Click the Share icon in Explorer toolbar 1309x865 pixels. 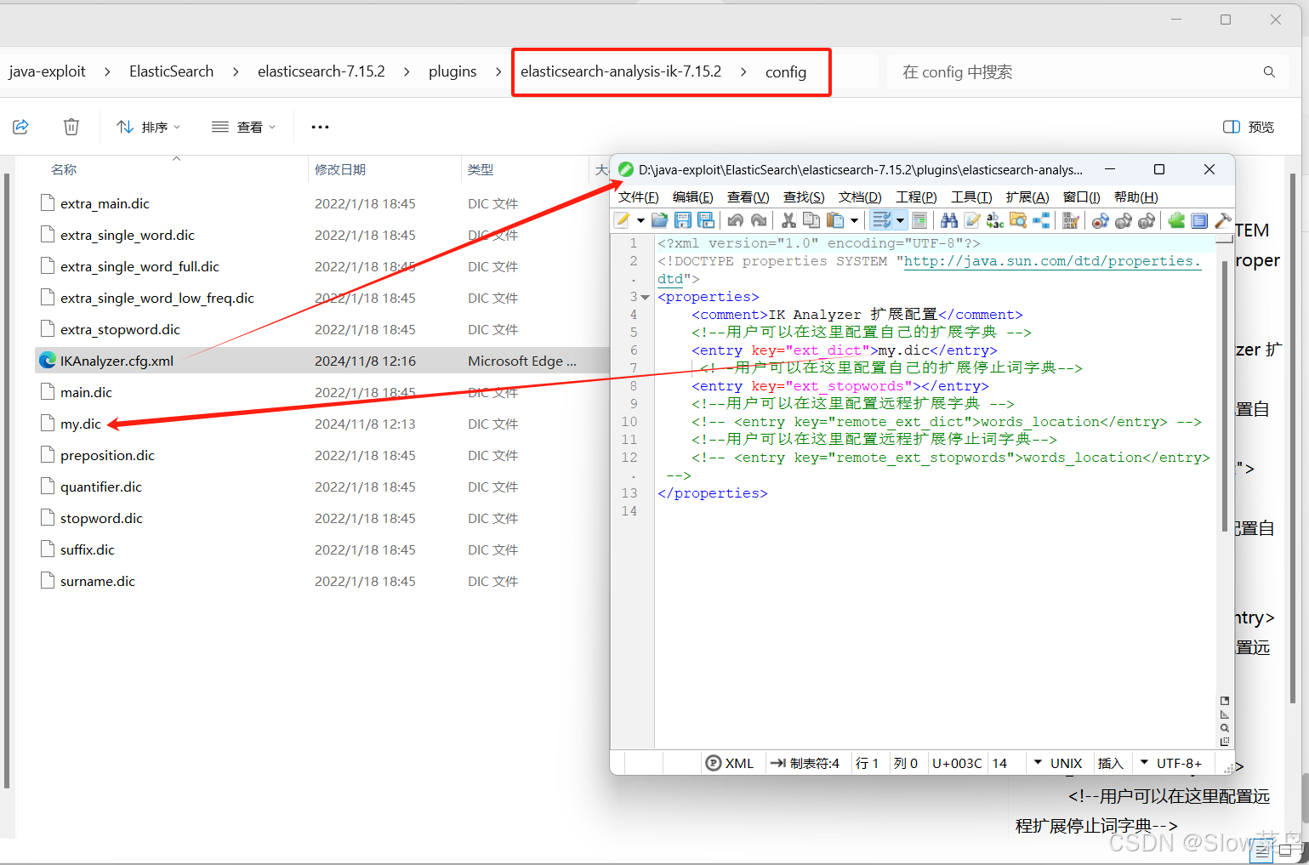tap(21, 127)
